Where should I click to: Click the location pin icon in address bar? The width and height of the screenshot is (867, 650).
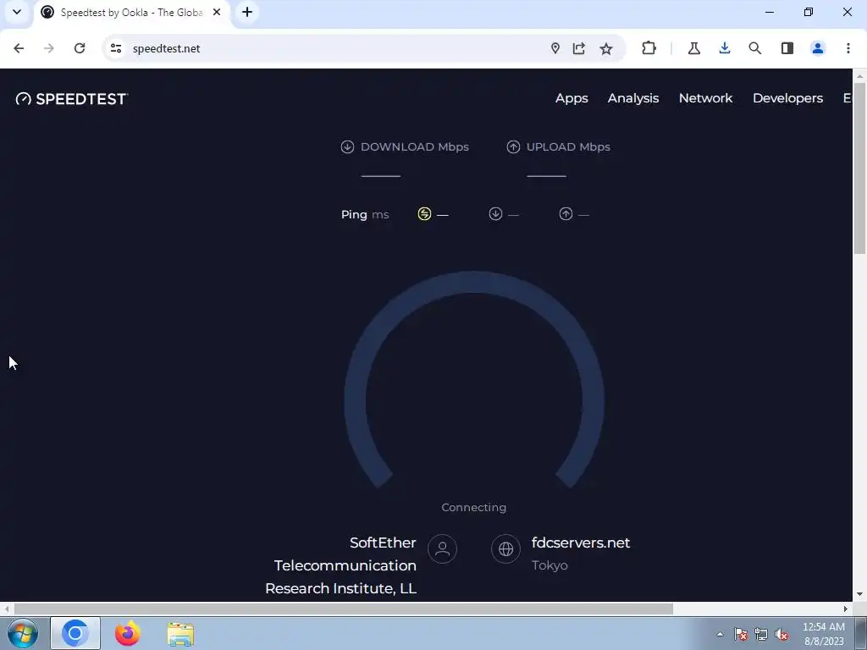pyautogui.click(x=555, y=48)
